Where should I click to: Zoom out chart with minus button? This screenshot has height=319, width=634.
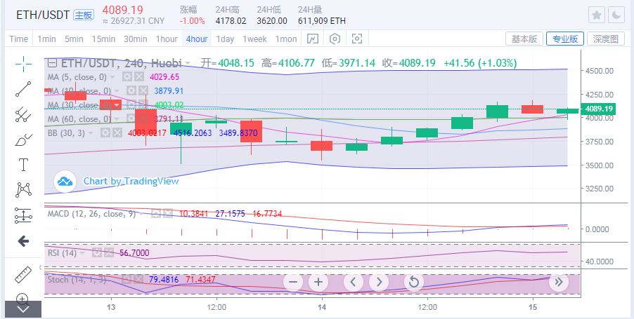(293, 282)
